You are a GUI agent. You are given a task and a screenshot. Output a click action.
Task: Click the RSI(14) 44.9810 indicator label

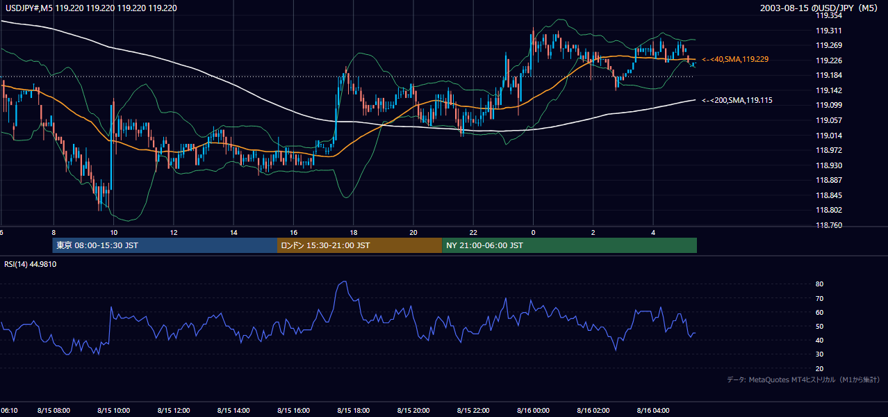(x=30, y=264)
